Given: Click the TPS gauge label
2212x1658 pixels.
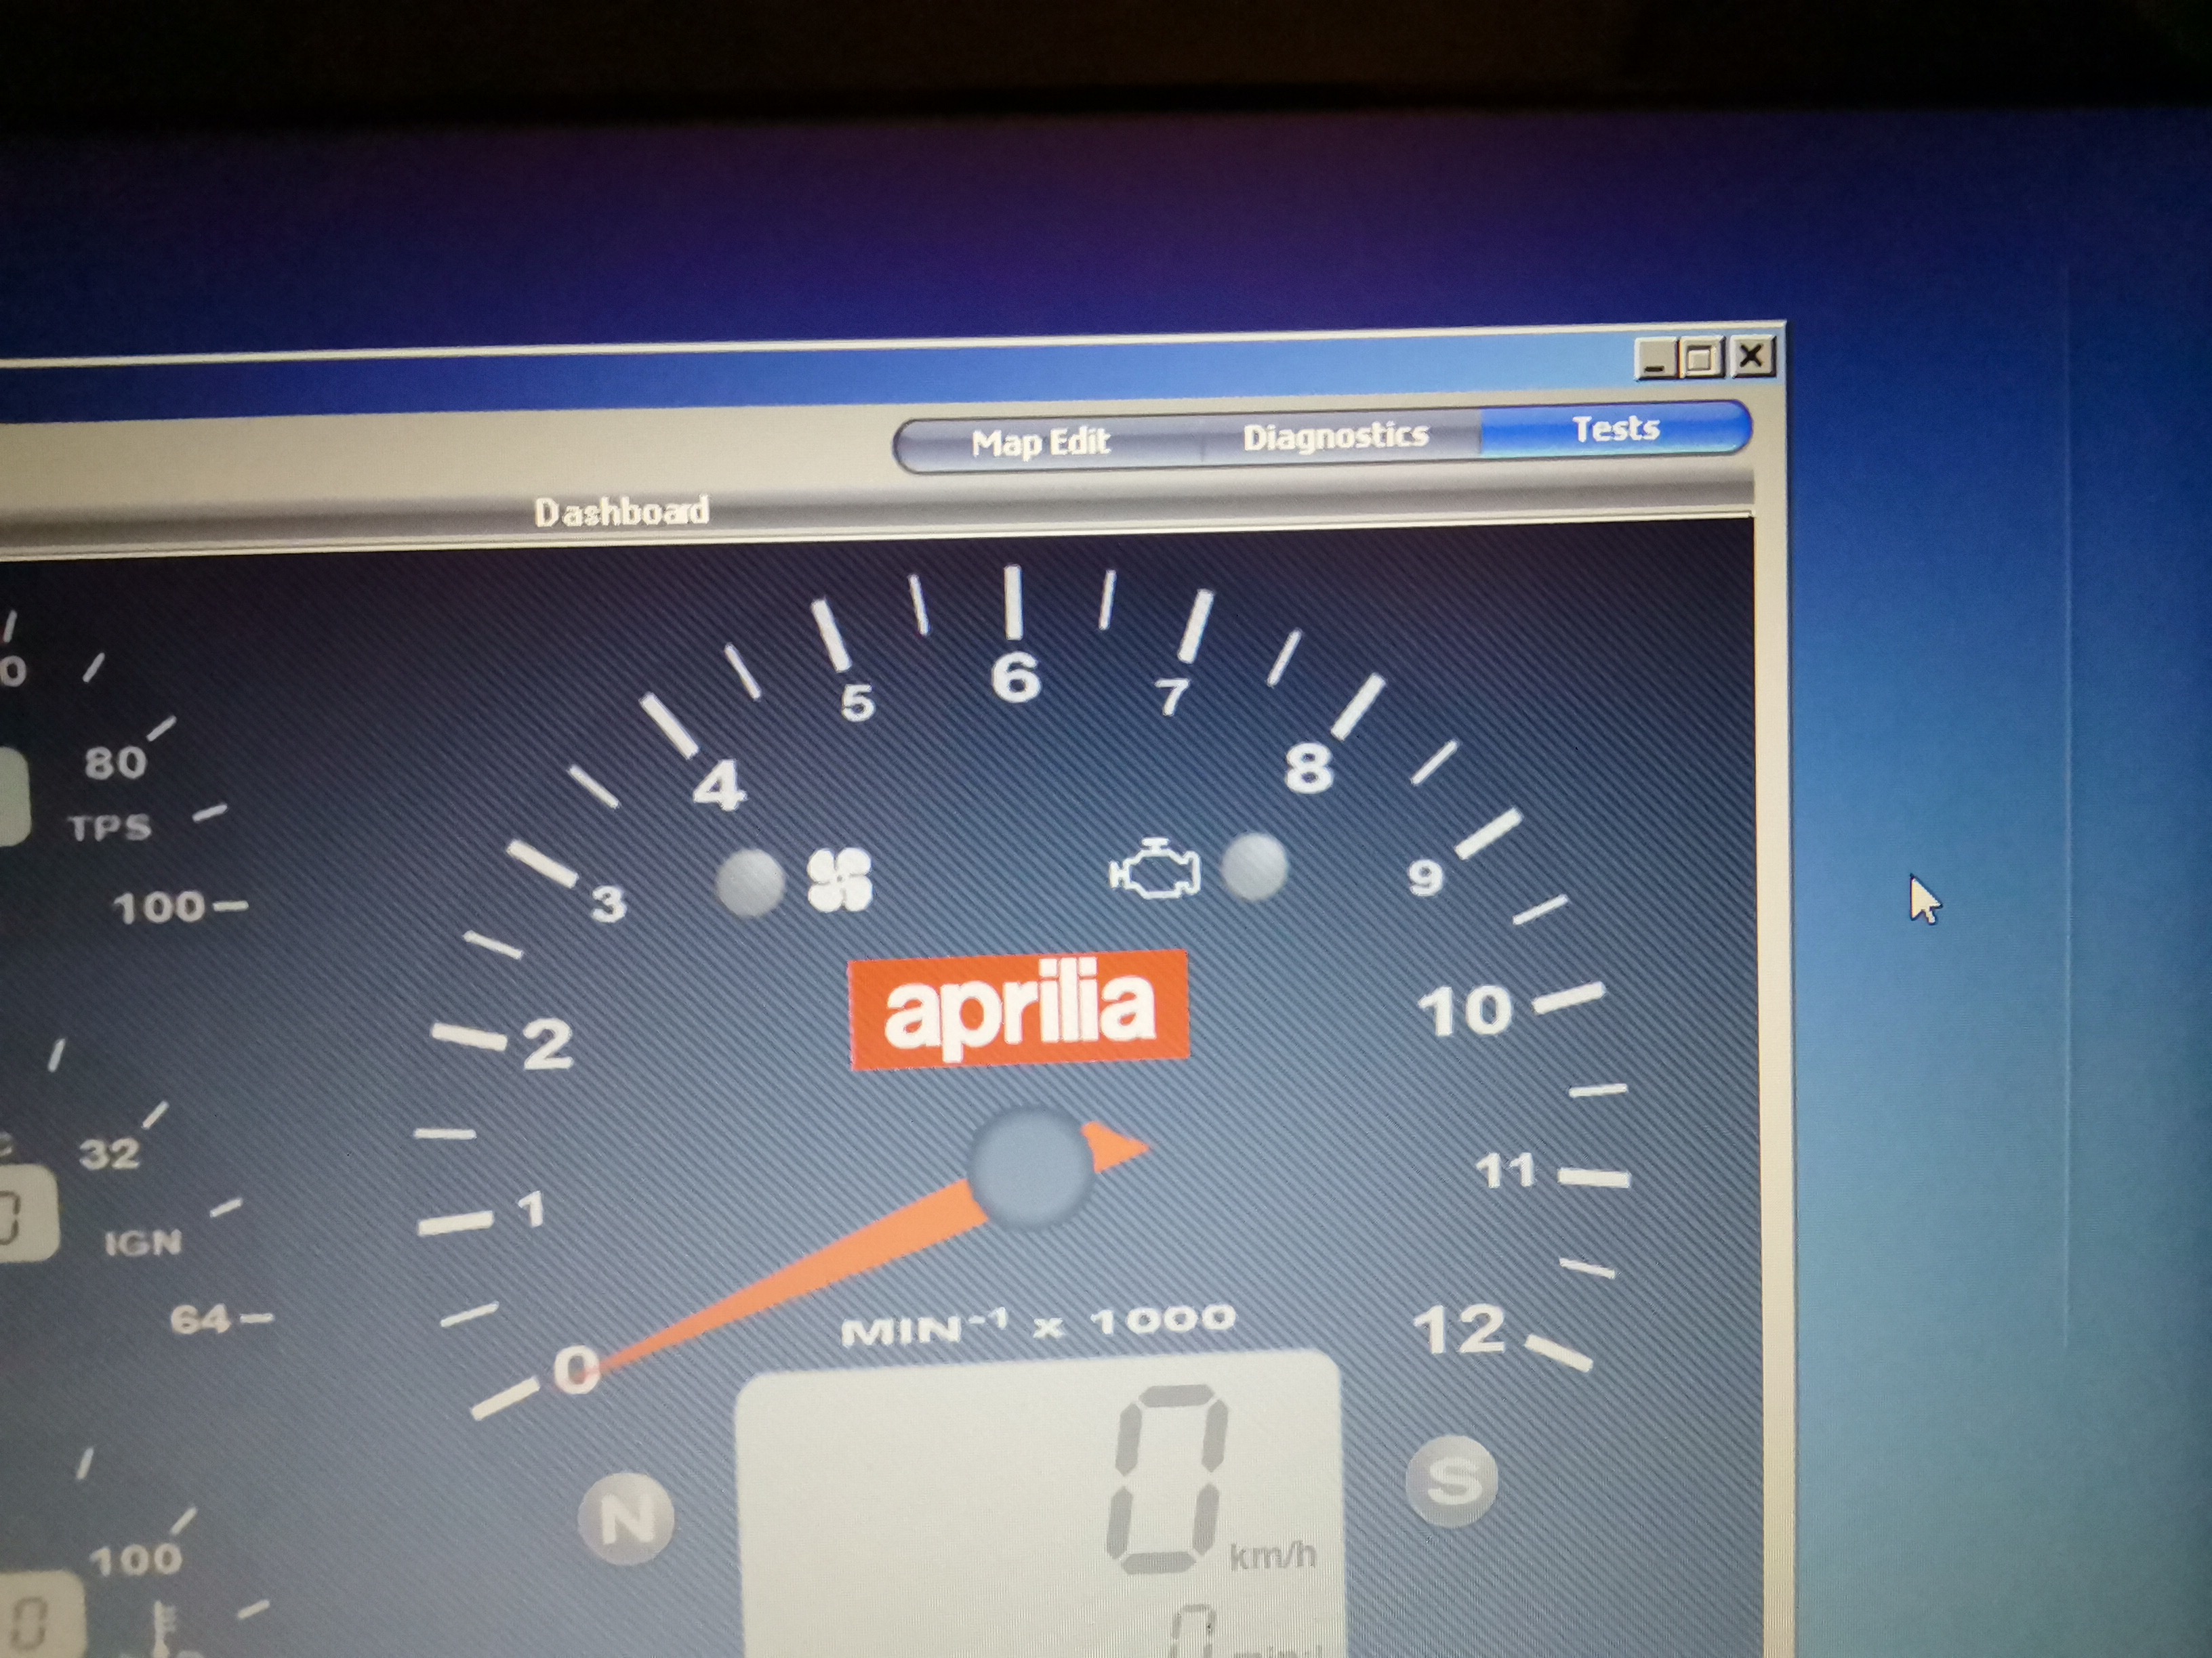Looking at the screenshot, I should pyautogui.click(x=110, y=828).
